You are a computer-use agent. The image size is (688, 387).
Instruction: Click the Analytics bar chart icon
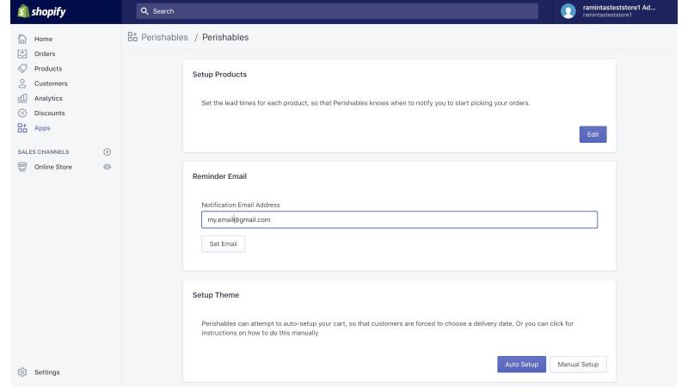pyautogui.click(x=22, y=98)
